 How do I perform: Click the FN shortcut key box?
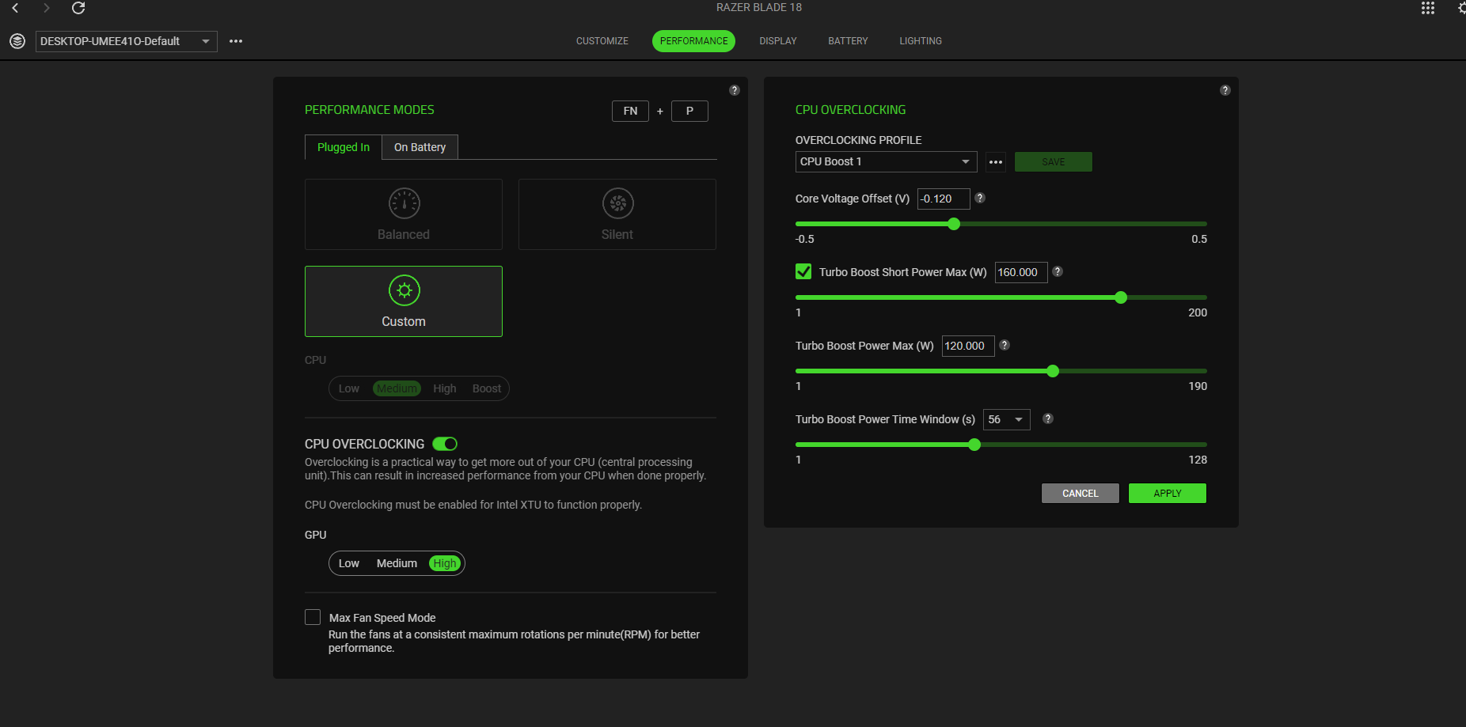(630, 111)
